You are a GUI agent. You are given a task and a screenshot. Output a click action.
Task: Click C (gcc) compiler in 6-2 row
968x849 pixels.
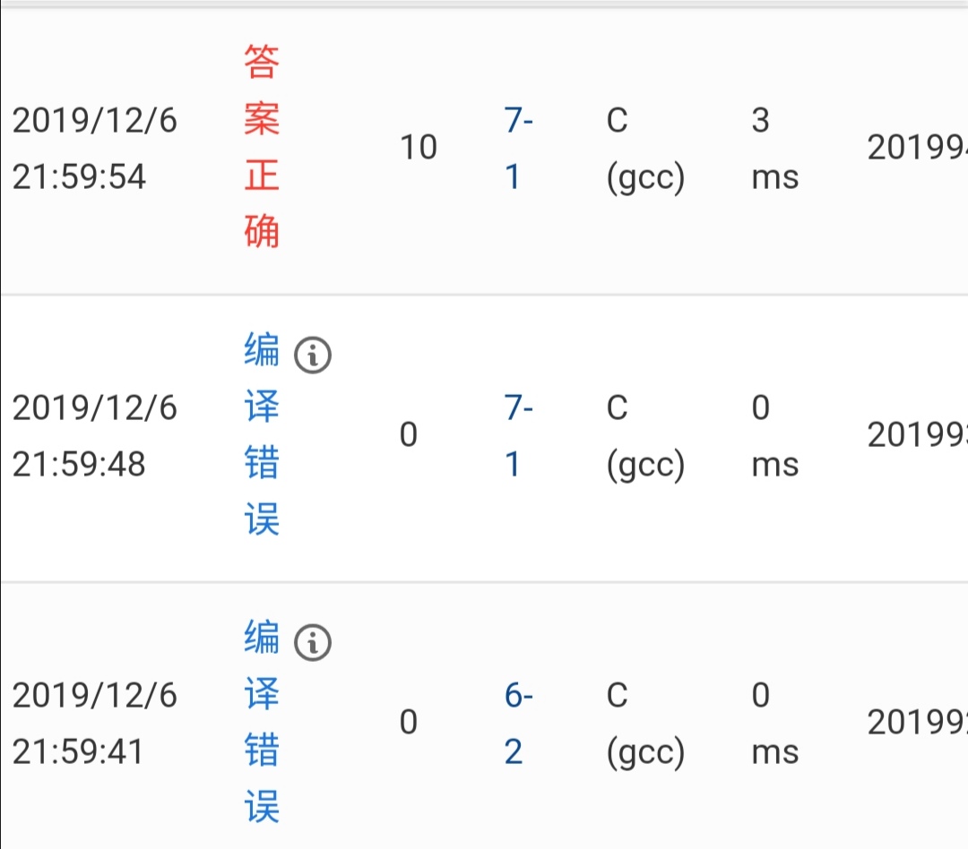(x=644, y=723)
